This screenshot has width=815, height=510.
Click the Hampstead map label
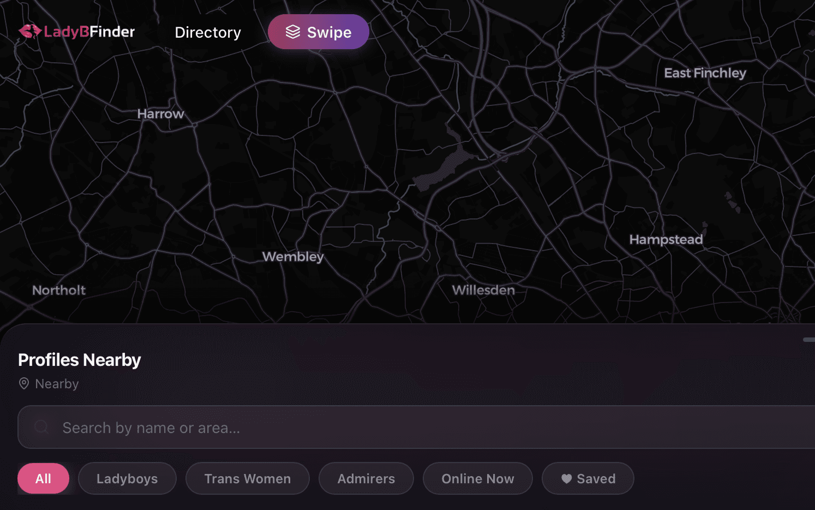666,240
